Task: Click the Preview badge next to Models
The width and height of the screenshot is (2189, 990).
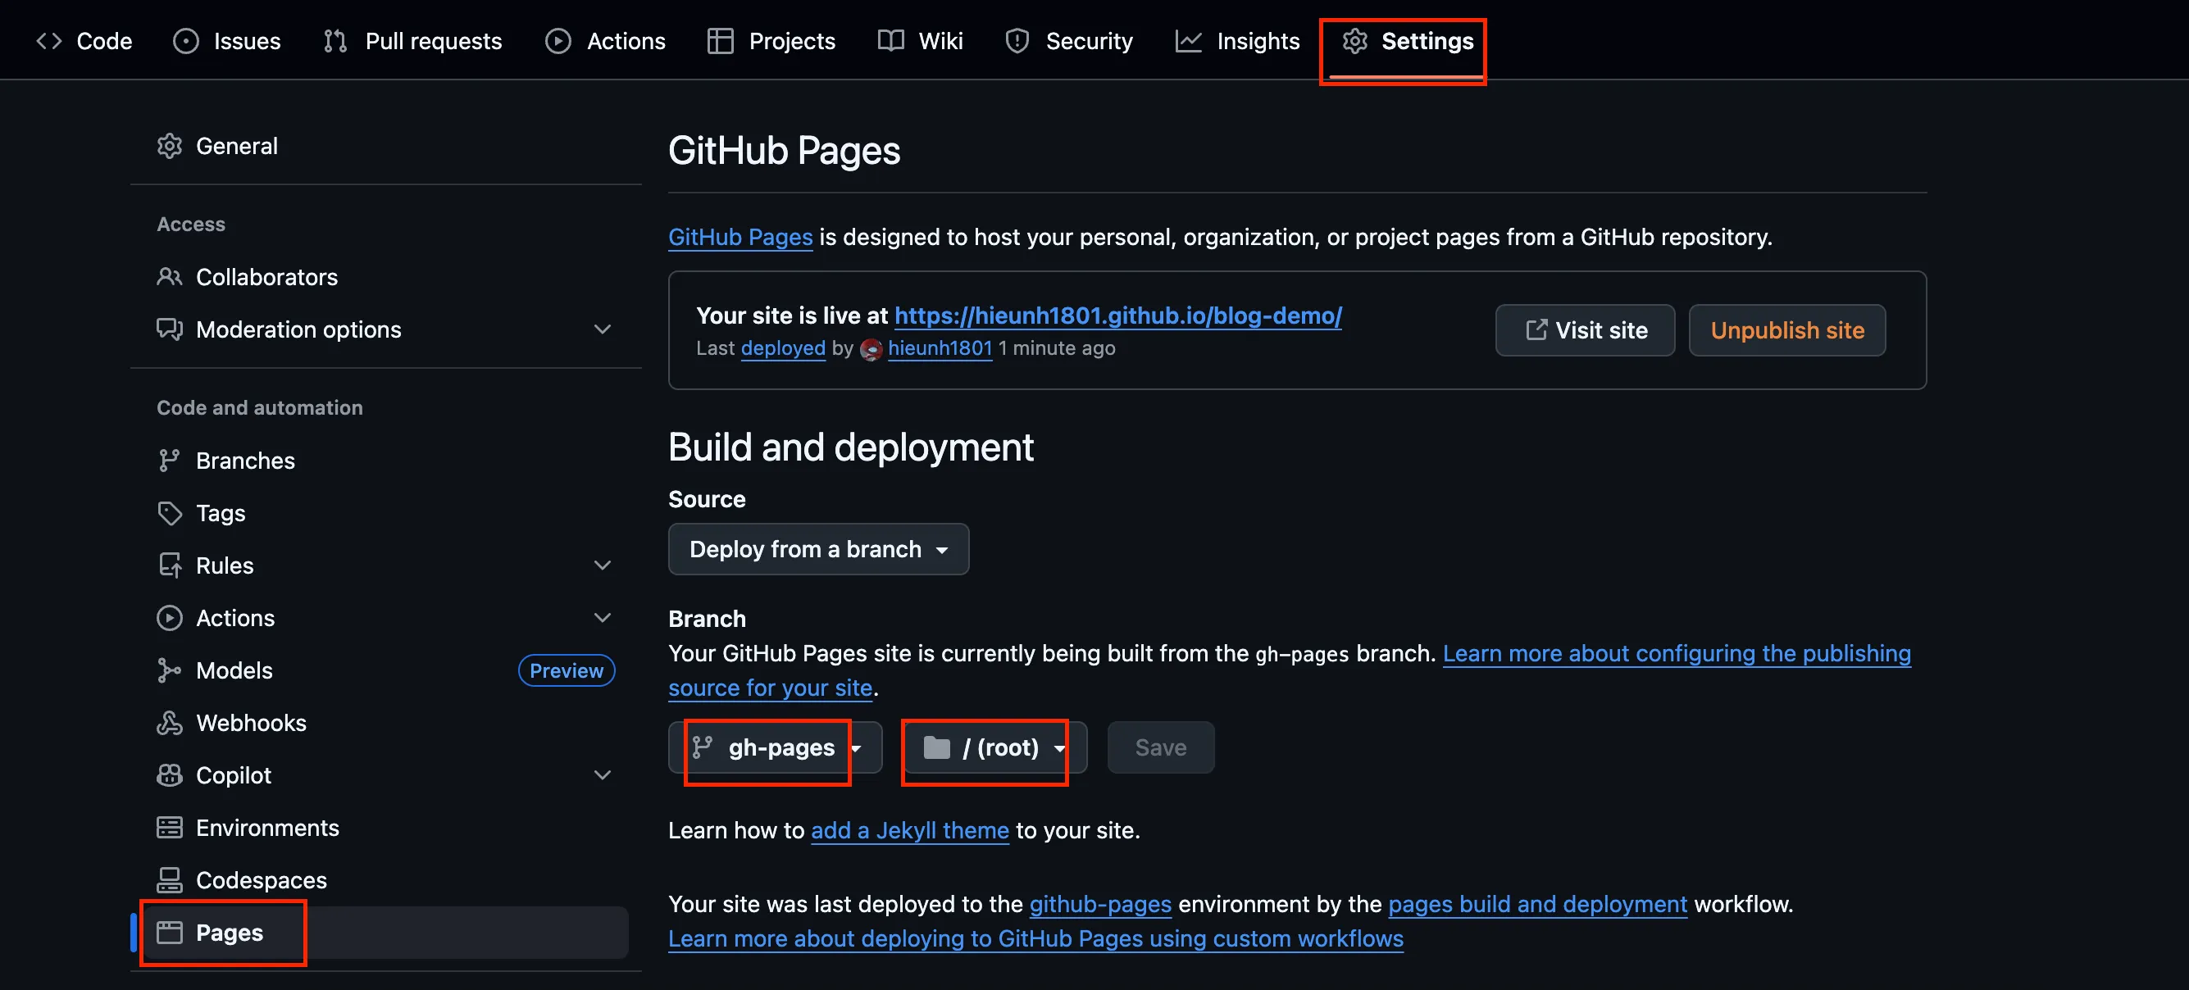Action: pos(566,670)
